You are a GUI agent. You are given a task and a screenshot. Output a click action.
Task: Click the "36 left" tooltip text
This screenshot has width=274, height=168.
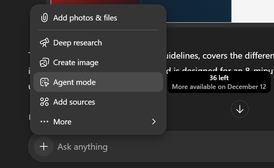tap(219, 78)
